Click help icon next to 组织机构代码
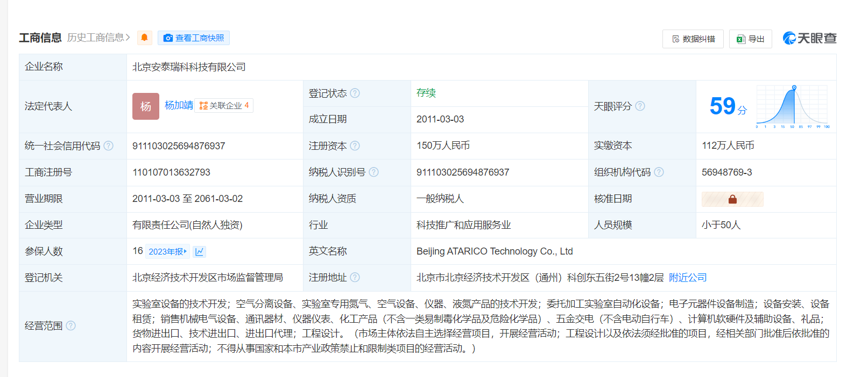Viewport: 847px width, 377px height. point(659,172)
